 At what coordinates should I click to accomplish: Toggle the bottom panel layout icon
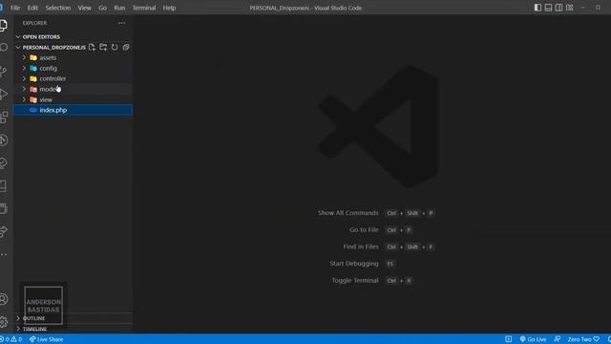(548, 8)
